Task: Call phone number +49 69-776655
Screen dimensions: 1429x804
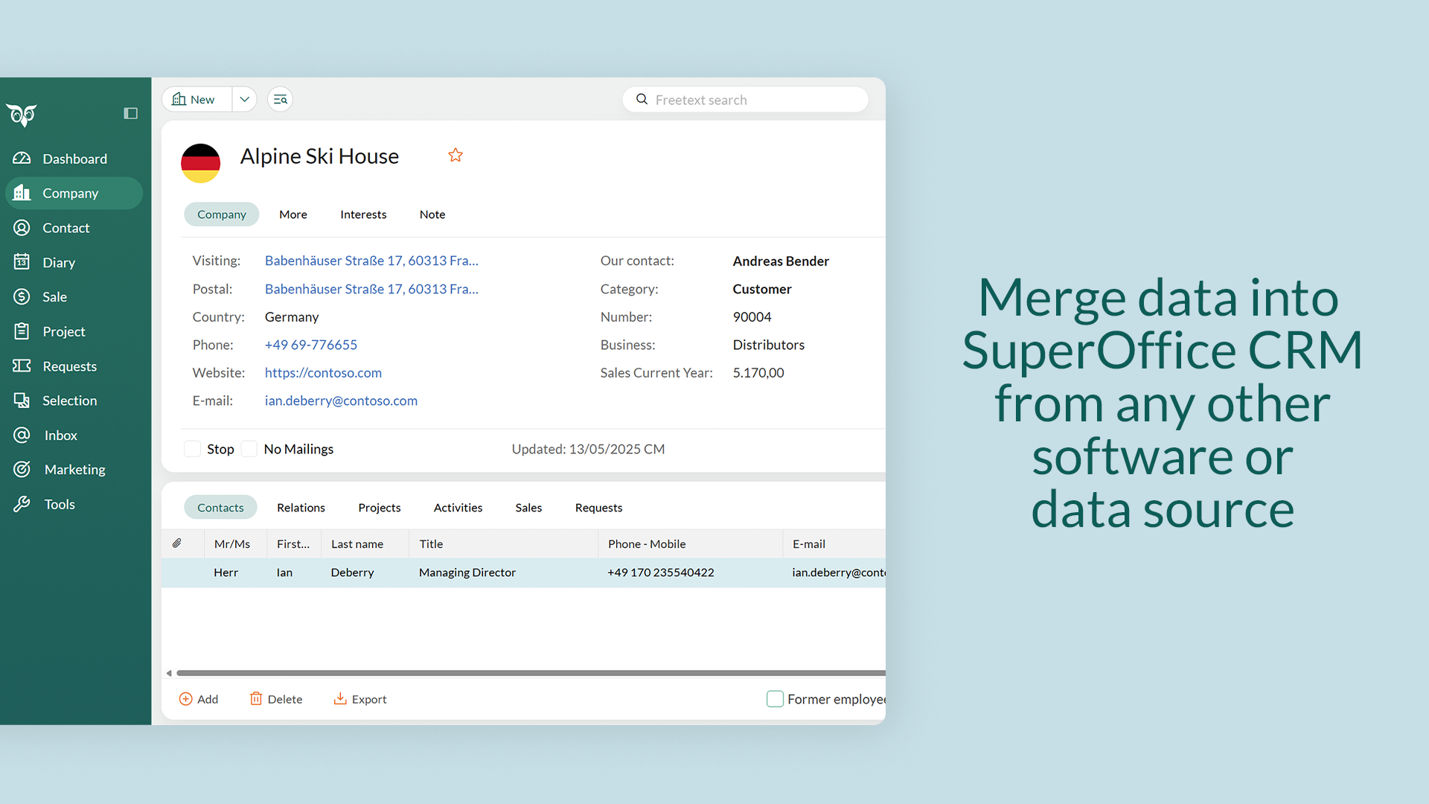Action: point(311,345)
